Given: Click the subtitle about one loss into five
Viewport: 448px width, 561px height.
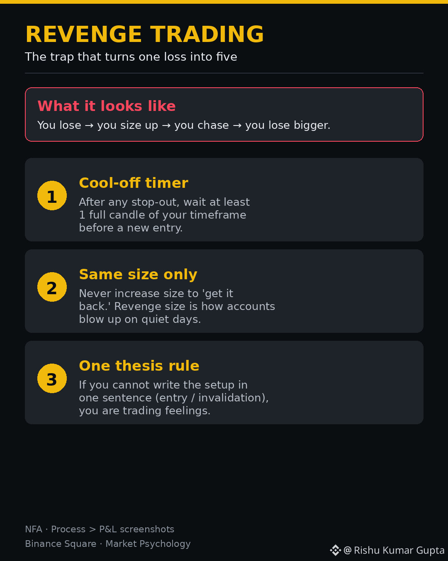Looking at the screenshot, I should [x=131, y=57].
